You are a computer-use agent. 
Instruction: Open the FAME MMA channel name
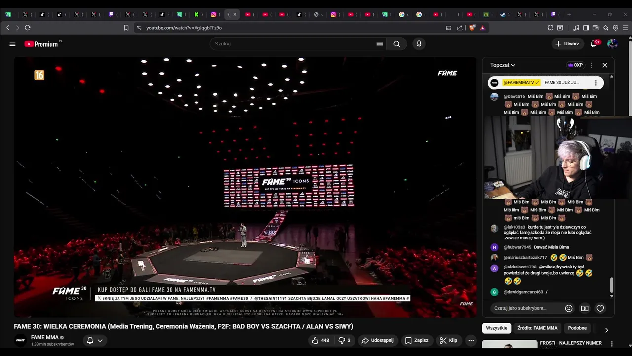point(45,337)
